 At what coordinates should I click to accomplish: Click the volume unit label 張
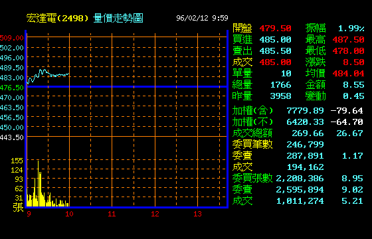[x=19, y=206]
